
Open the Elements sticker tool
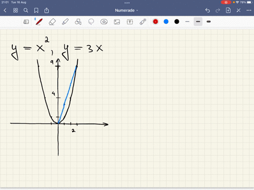coord(104,22)
